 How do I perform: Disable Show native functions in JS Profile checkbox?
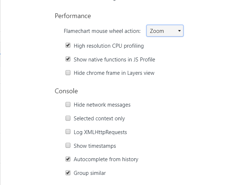pos(68,59)
